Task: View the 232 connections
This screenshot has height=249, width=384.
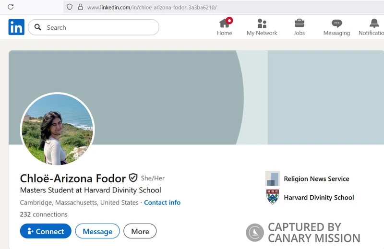Action: (x=44, y=214)
